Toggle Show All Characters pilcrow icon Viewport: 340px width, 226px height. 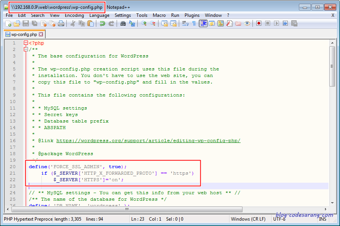(x=194, y=23)
